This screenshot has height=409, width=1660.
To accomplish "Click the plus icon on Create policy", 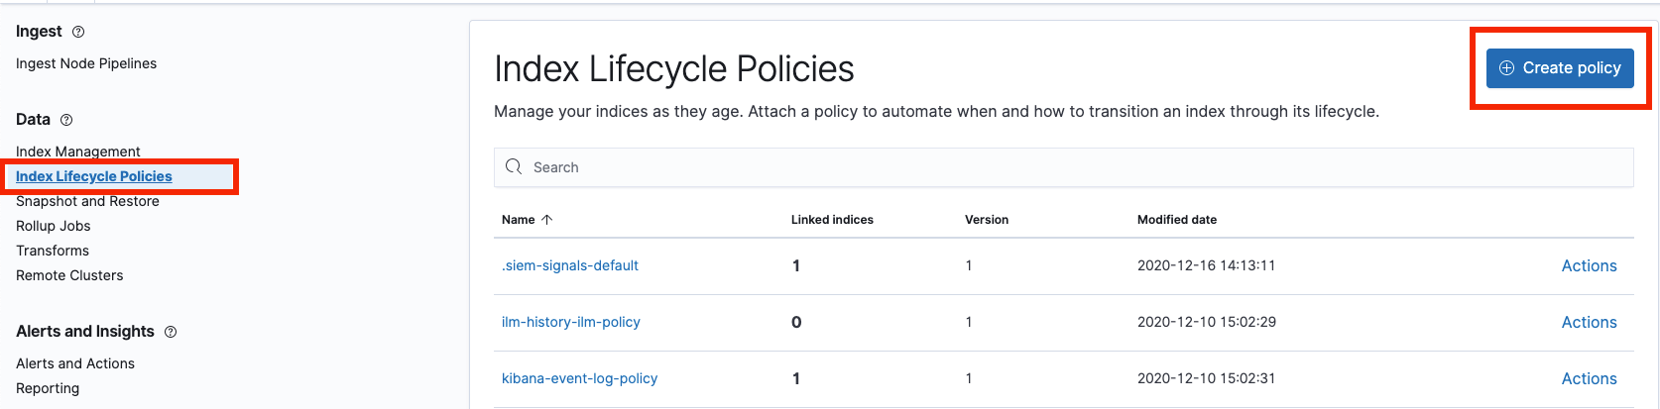I will coord(1506,68).
